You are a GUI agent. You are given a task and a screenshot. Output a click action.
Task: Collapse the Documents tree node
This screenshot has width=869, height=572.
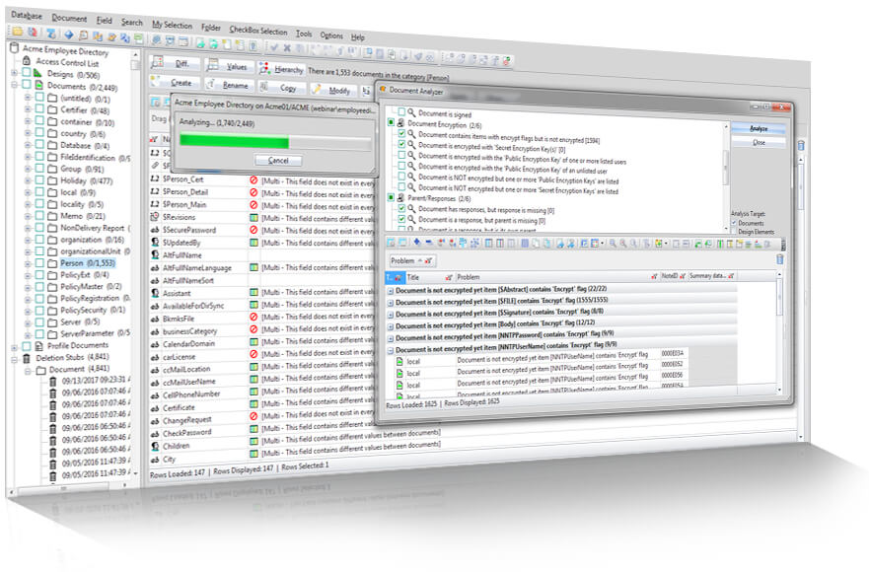(x=14, y=85)
